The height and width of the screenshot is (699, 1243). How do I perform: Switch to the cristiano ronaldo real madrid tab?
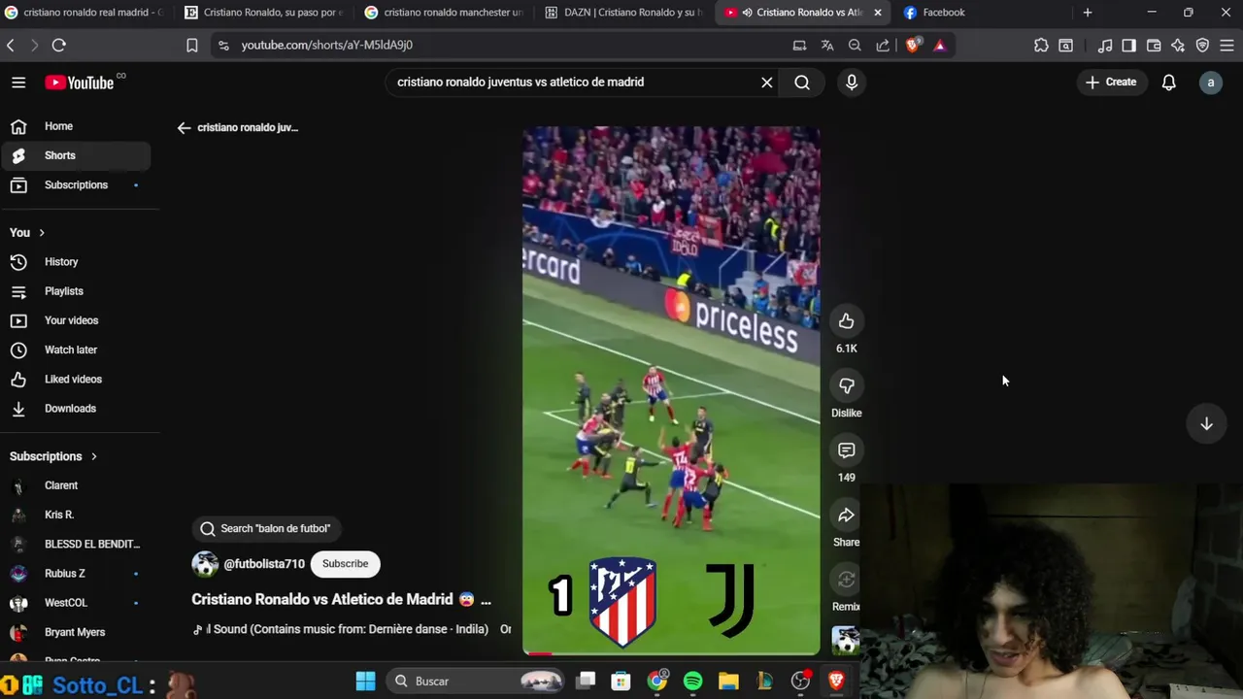(85, 13)
